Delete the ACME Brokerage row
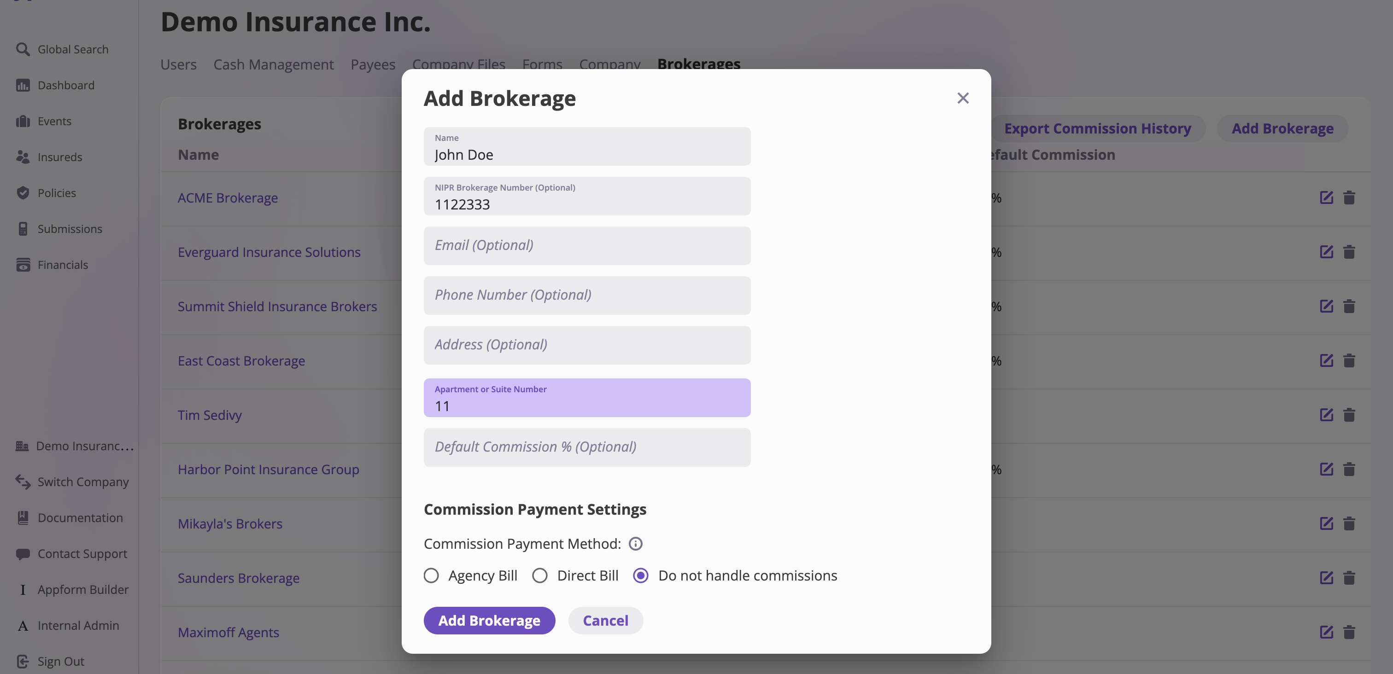The image size is (1393, 674). (1349, 198)
